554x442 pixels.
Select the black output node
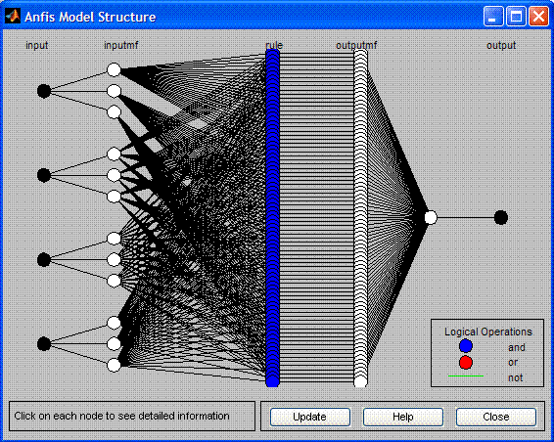(x=500, y=217)
